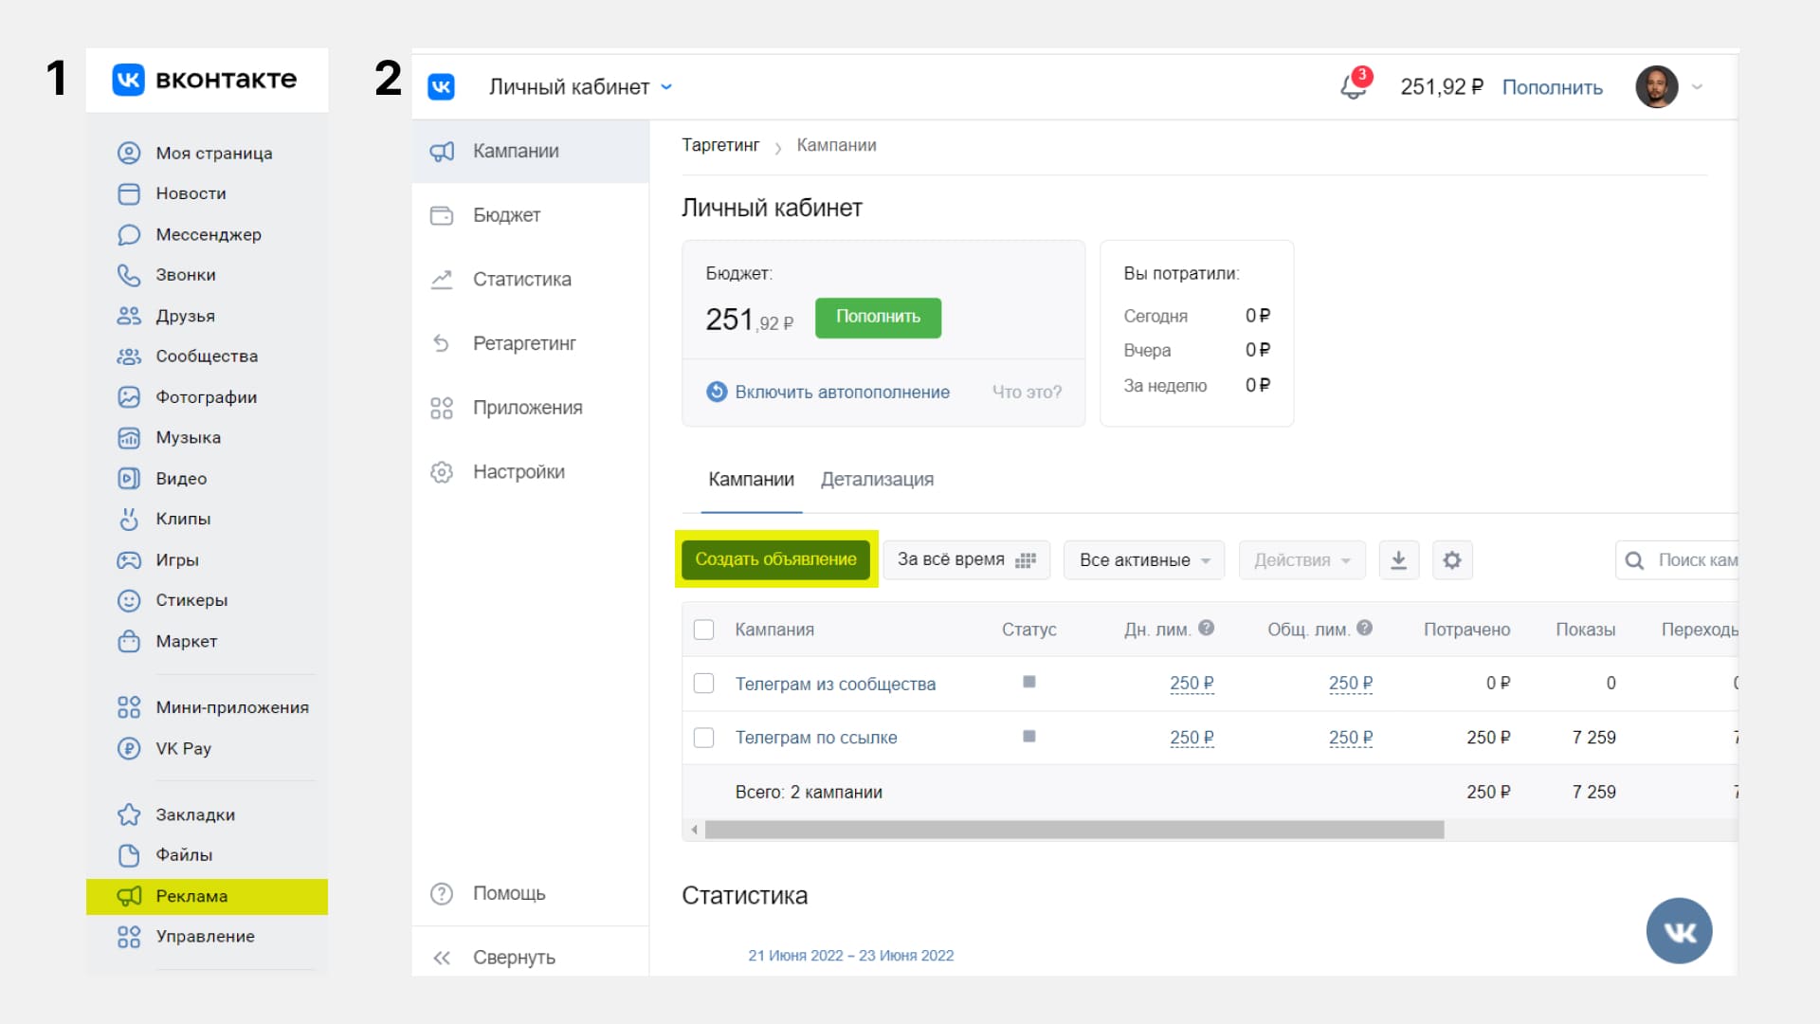
Task: Open Друзья friends icon
Action: [129, 316]
